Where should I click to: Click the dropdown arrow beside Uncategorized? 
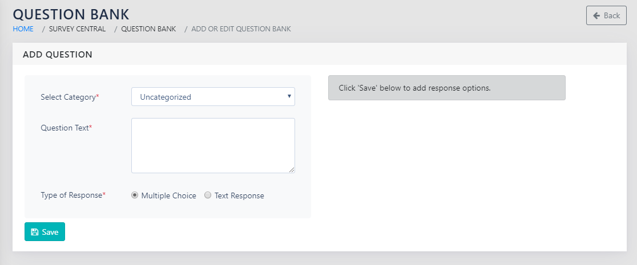(x=289, y=96)
